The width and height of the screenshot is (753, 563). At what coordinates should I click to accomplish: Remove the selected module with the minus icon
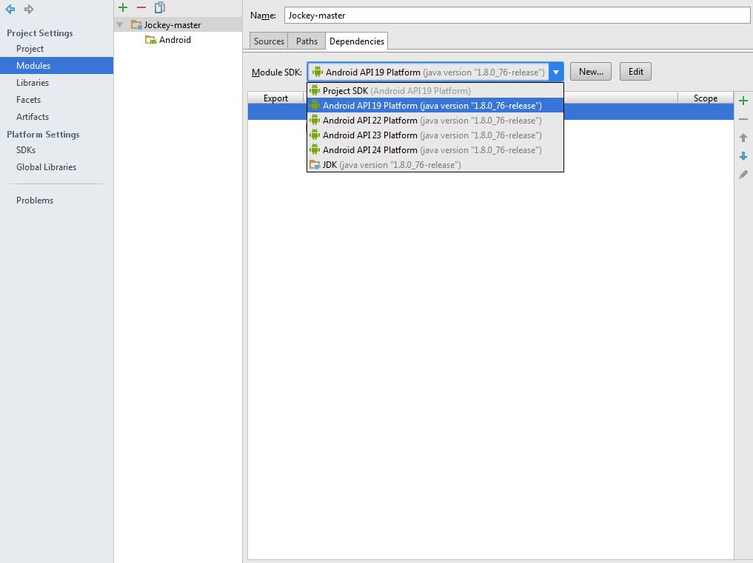coord(141,7)
